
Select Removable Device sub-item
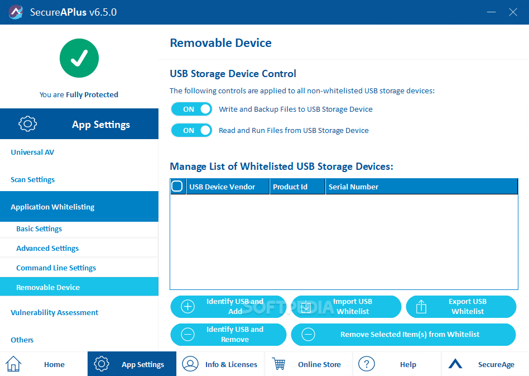click(79, 287)
